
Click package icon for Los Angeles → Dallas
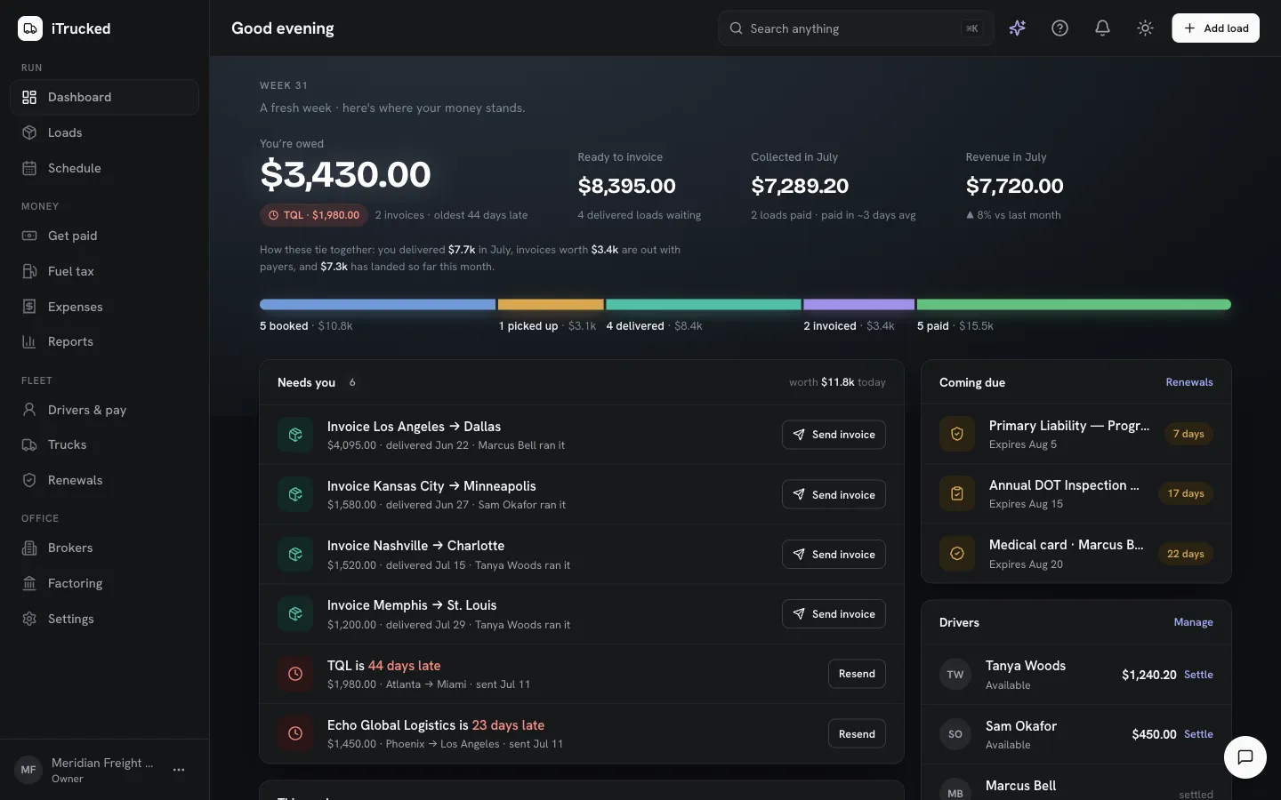[295, 435]
